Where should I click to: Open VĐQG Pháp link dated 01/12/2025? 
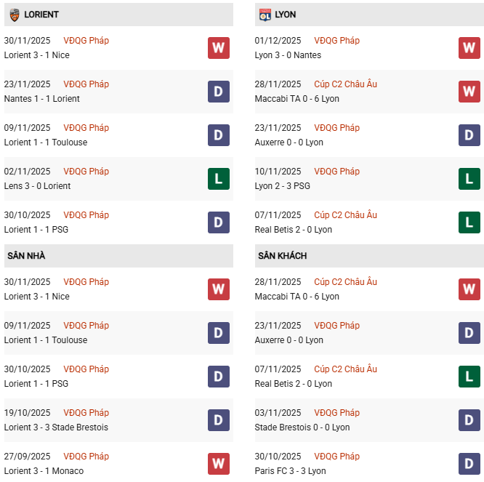336,41
